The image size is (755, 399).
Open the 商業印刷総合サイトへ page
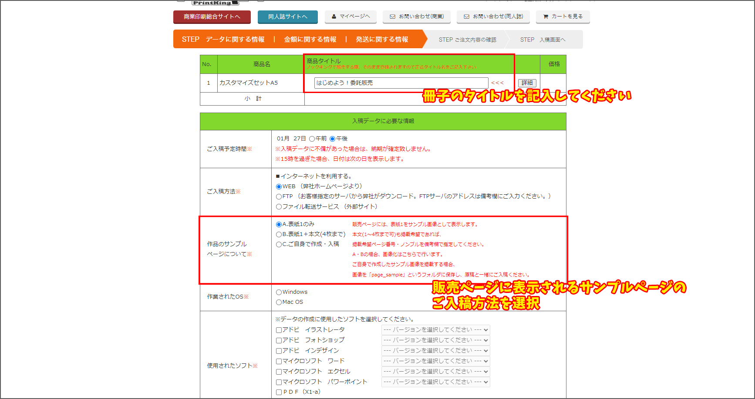coord(212,17)
